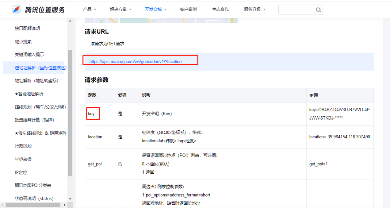Select the 开发文档 menu item
This screenshot has width=390, height=208.
tap(153, 9)
